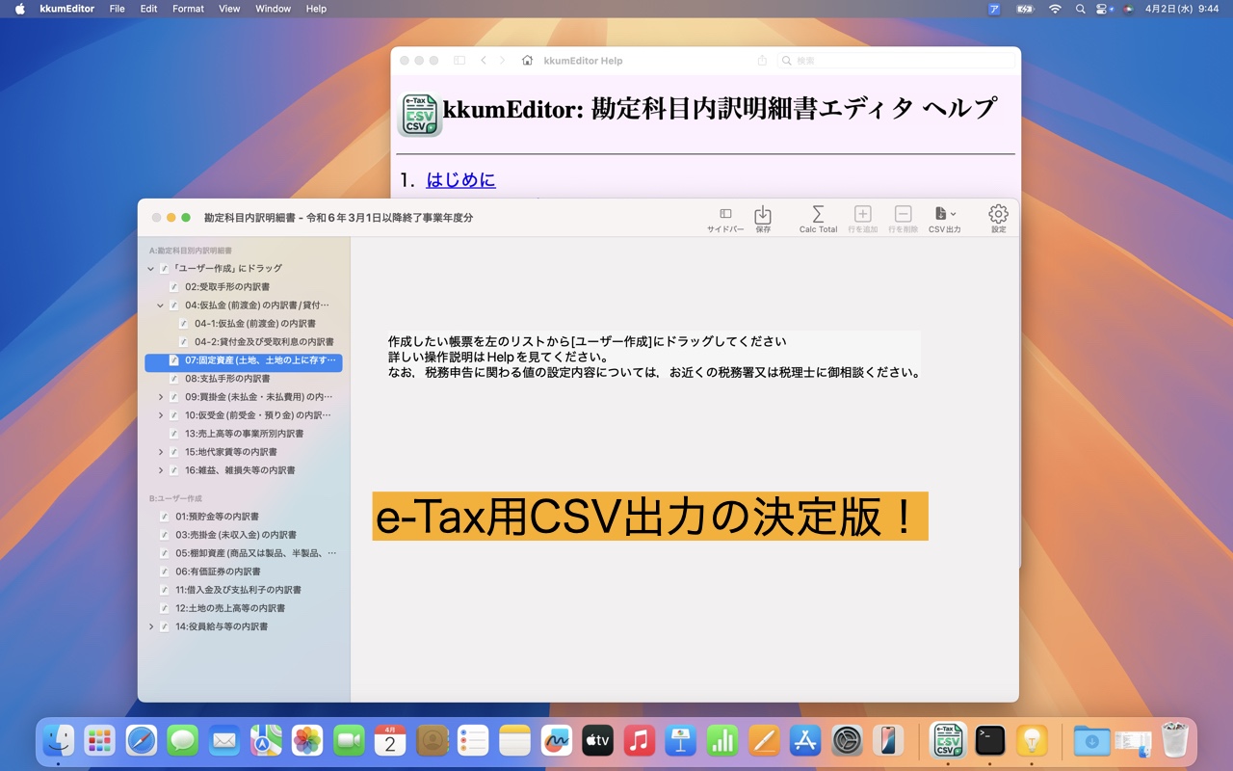Open the Format menu
The image size is (1233, 771).
click(188, 9)
